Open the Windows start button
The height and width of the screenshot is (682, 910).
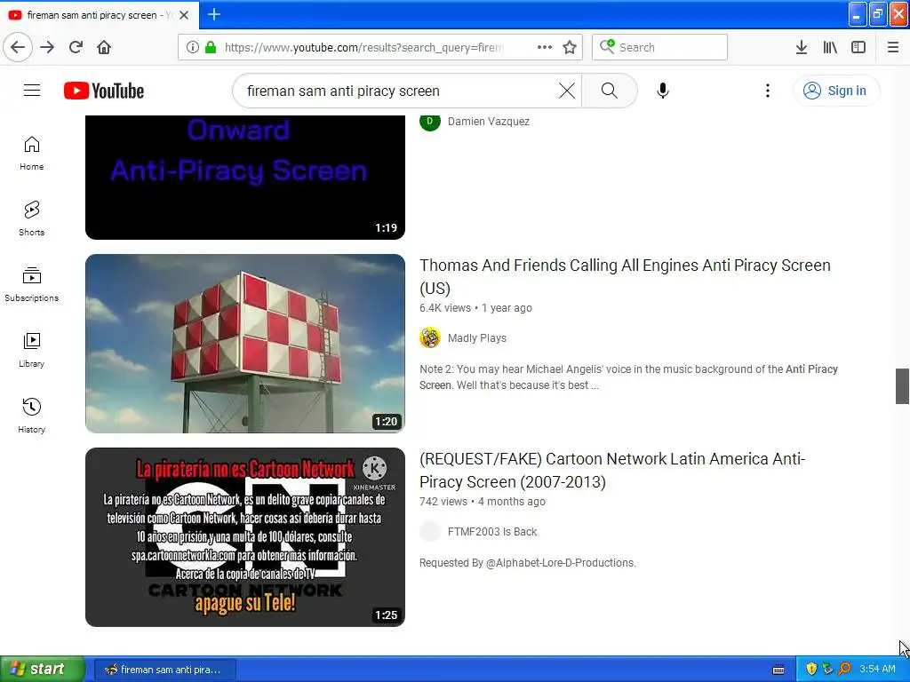[43, 669]
